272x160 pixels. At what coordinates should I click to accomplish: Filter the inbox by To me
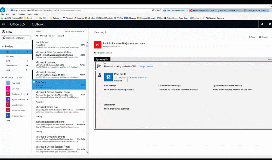pyautogui.click(x=52, y=36)
